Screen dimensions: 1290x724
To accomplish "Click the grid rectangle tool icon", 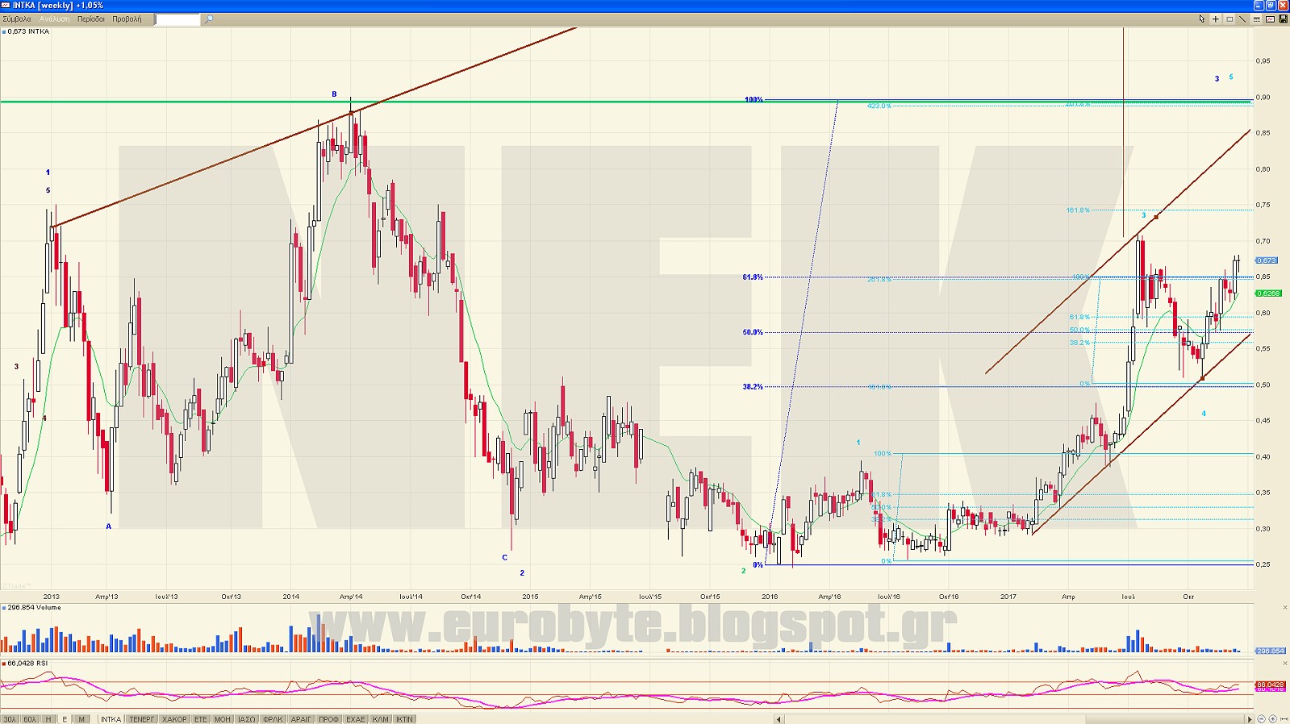I will click(1229, 19).
